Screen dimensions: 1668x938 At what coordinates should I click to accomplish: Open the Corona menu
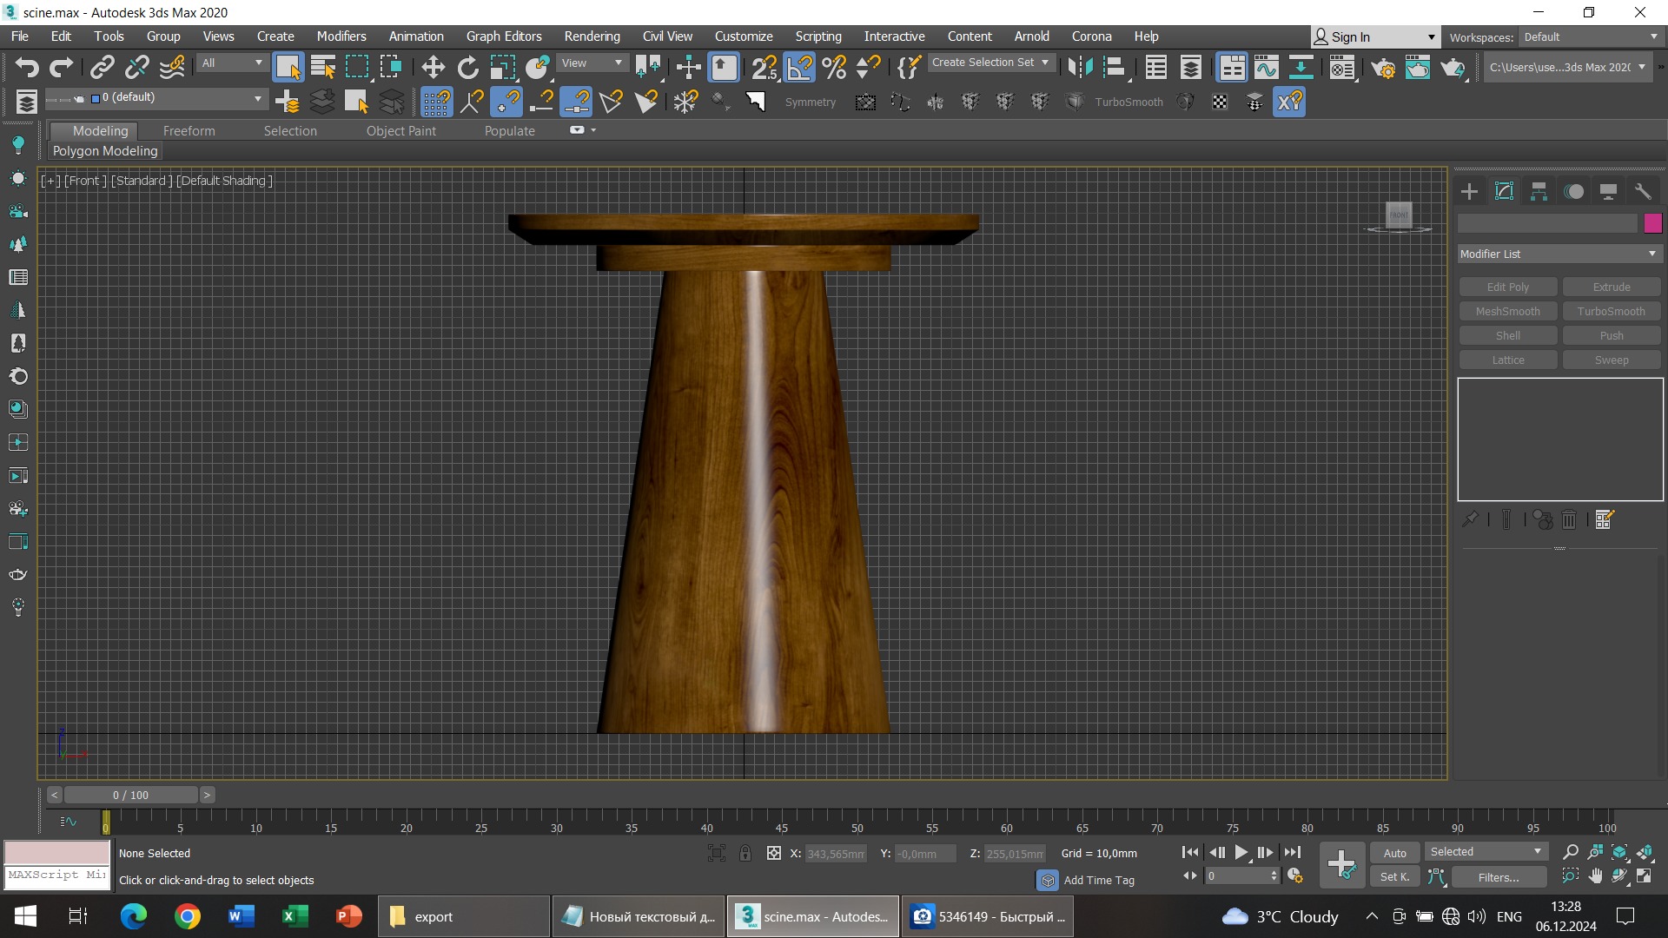(1091, 36)
